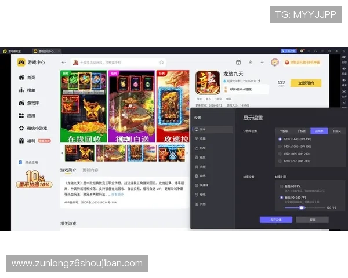
Task: Select the fourth screenshot thumbnail
Action: point(172,153)
